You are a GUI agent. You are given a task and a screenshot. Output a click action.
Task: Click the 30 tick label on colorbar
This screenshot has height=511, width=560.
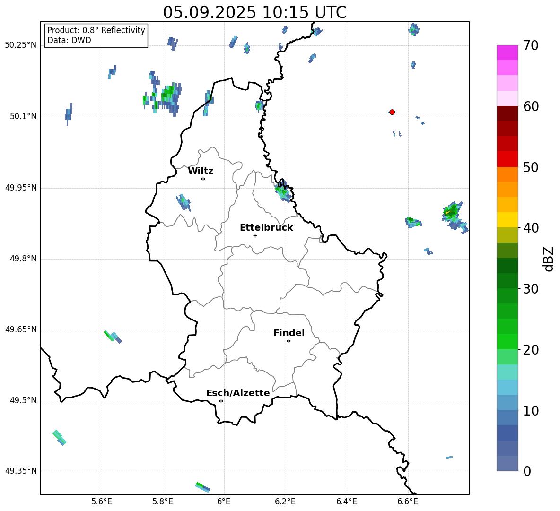click(x=530, y=289)
